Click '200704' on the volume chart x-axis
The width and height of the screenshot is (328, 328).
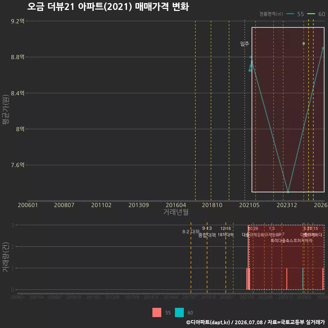[37, 297]
